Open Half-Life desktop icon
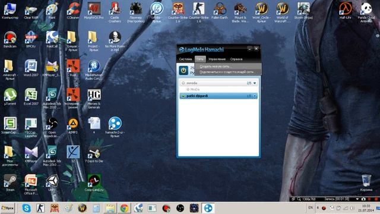 pyautogui.click(x=346, y=11)
